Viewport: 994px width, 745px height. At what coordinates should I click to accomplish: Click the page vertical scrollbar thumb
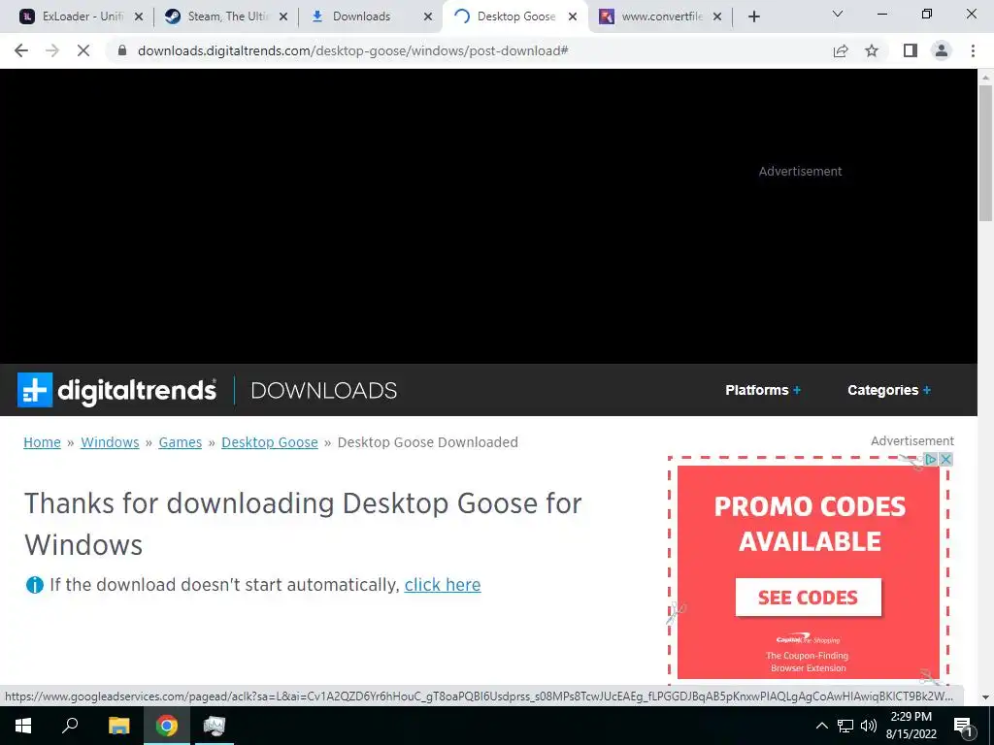pyautogui.click(x=985, y=152)
